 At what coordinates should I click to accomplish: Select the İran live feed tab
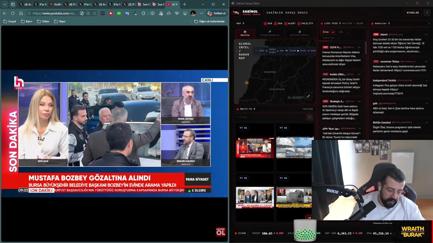325,32
